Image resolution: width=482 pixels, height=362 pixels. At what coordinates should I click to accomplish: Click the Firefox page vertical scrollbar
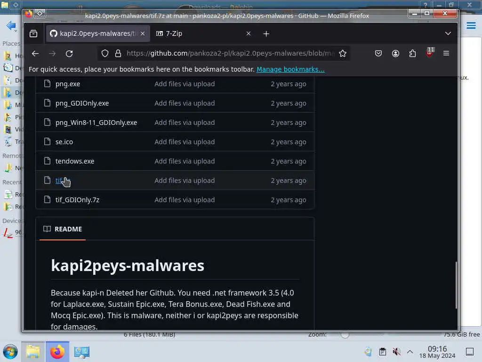456,285
